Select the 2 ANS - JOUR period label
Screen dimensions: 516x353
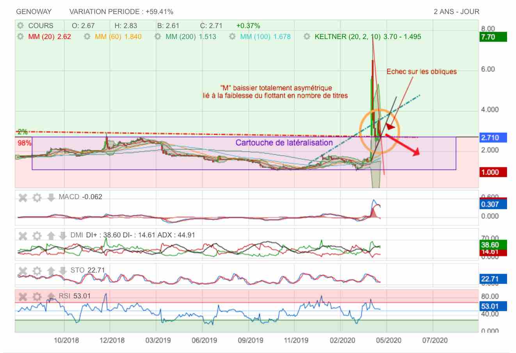(x=456, y=12)
